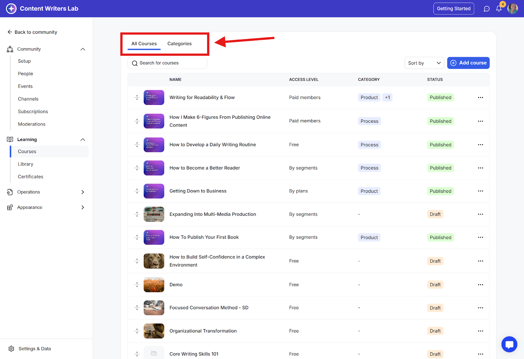524x359 pixels.
Task: Open the lion thumbnail for Self-Confidence course
Action: [x=154, y=261]
